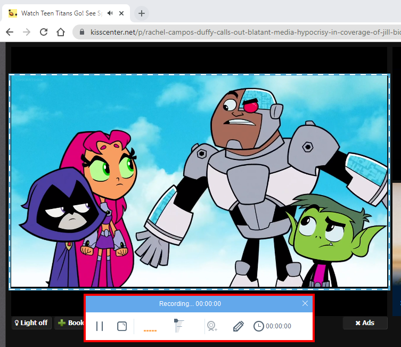
Task: Go back with the browser back arrow
Action: (10, 32)
